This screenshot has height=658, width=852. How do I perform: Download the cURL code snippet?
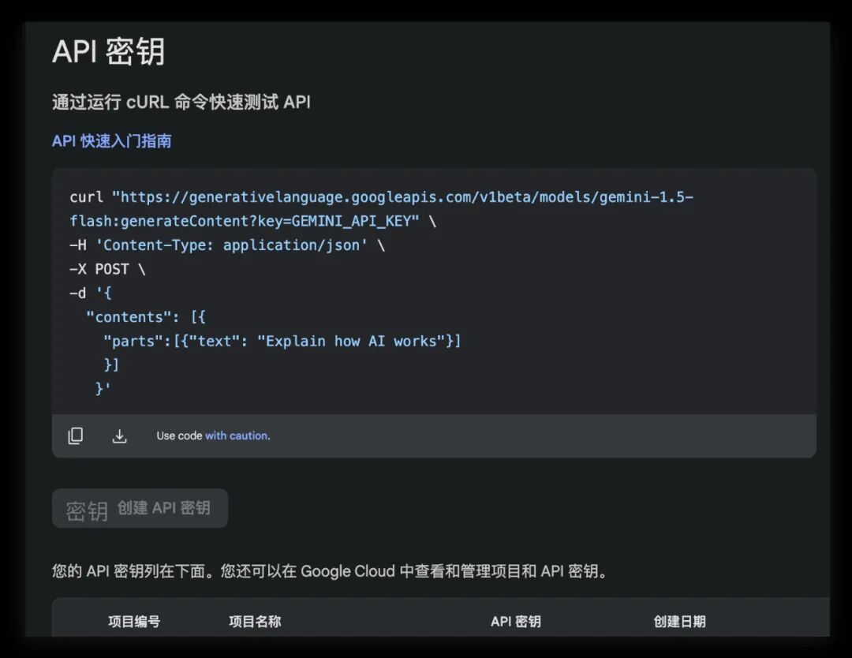coord(120,436)
